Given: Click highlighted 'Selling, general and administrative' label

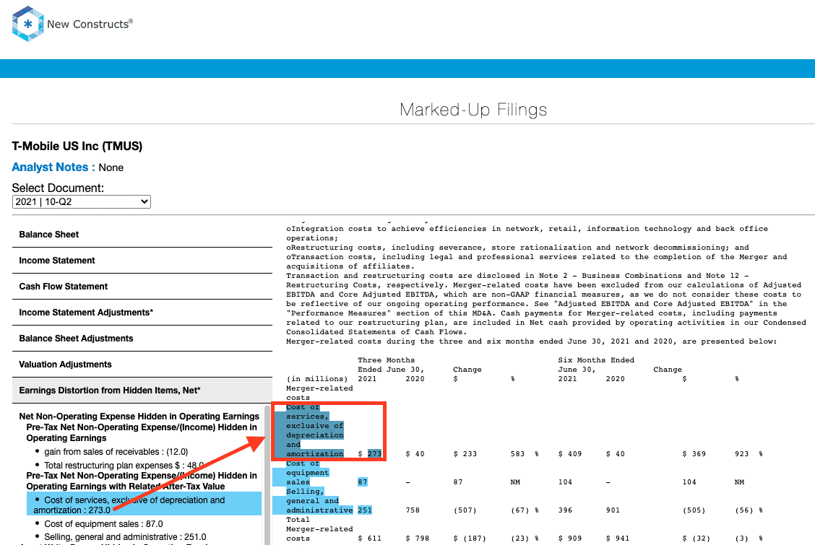Looking at the screenshot, I should 319,500.
